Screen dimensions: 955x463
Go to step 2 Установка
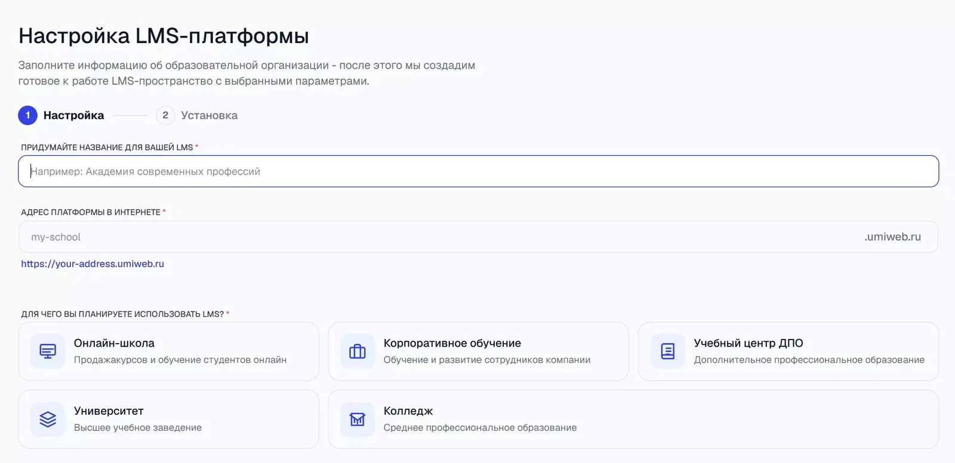197,115
